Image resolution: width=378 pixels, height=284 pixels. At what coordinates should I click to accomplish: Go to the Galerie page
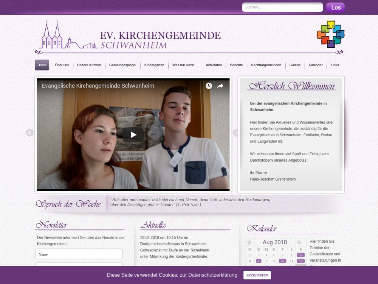tap(295, 65)
